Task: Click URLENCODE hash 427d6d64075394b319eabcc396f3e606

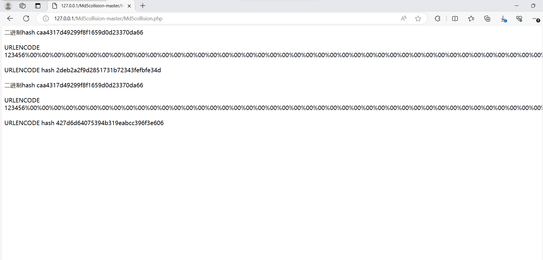Action: pos(84,123)
